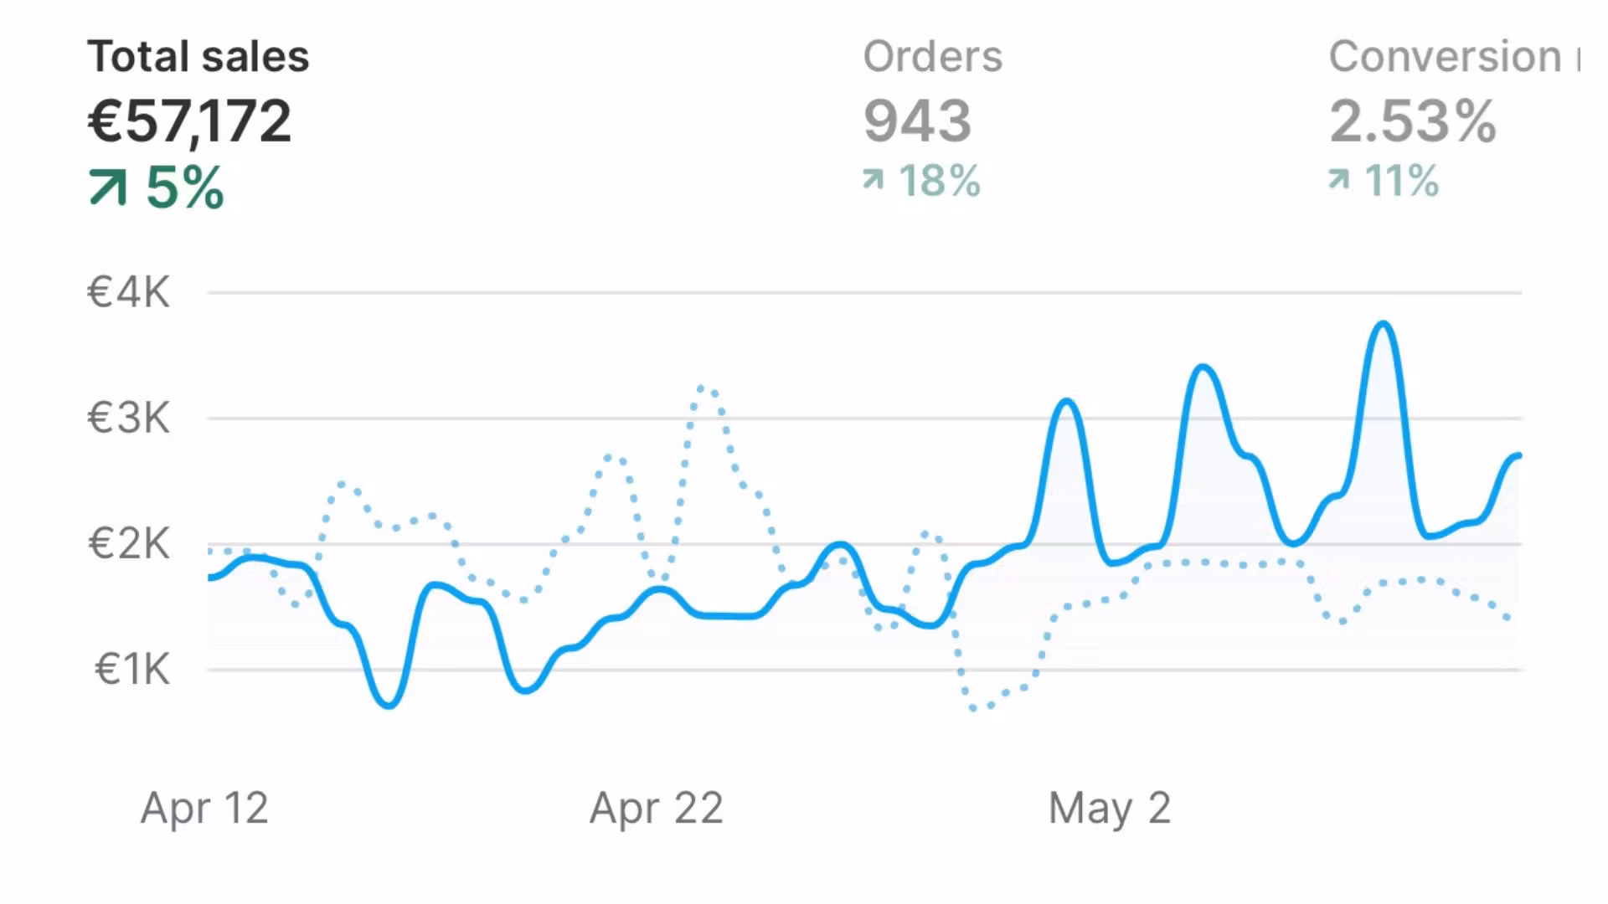Click the €1K y-axis label

point(132,670)
